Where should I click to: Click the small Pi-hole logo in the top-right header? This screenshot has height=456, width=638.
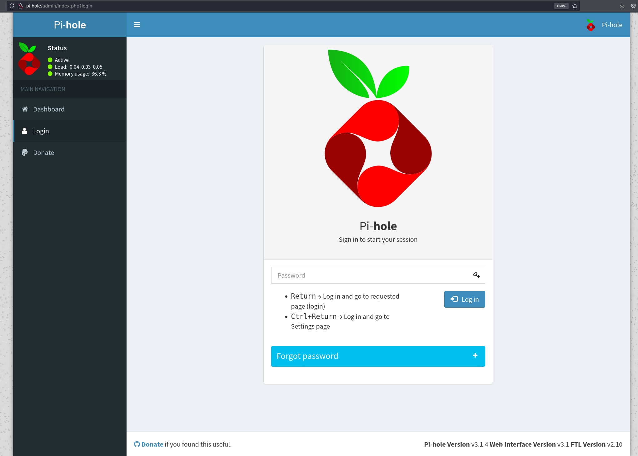[591, 25]
